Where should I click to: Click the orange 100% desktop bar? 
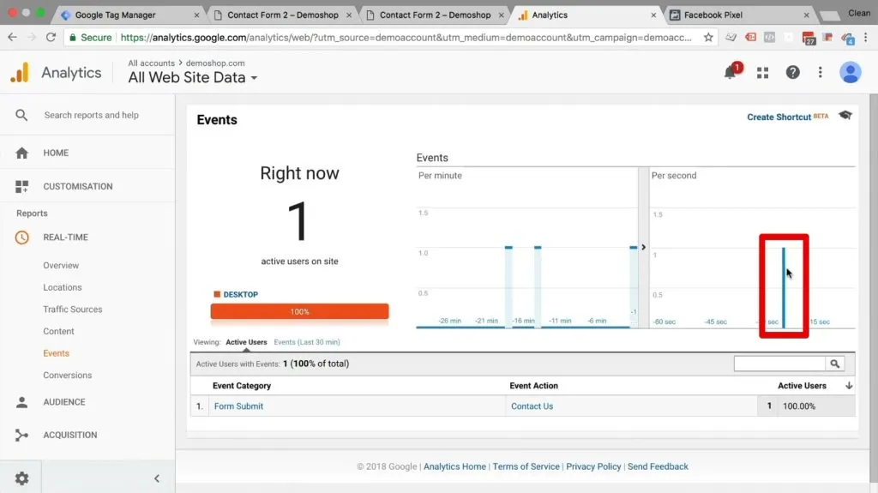299,311
